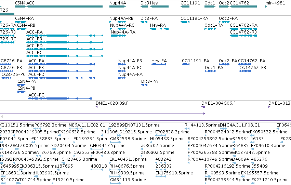Select the IP13240.5prime EST label
Screen dimensions: 291x185
pos(68,180)
